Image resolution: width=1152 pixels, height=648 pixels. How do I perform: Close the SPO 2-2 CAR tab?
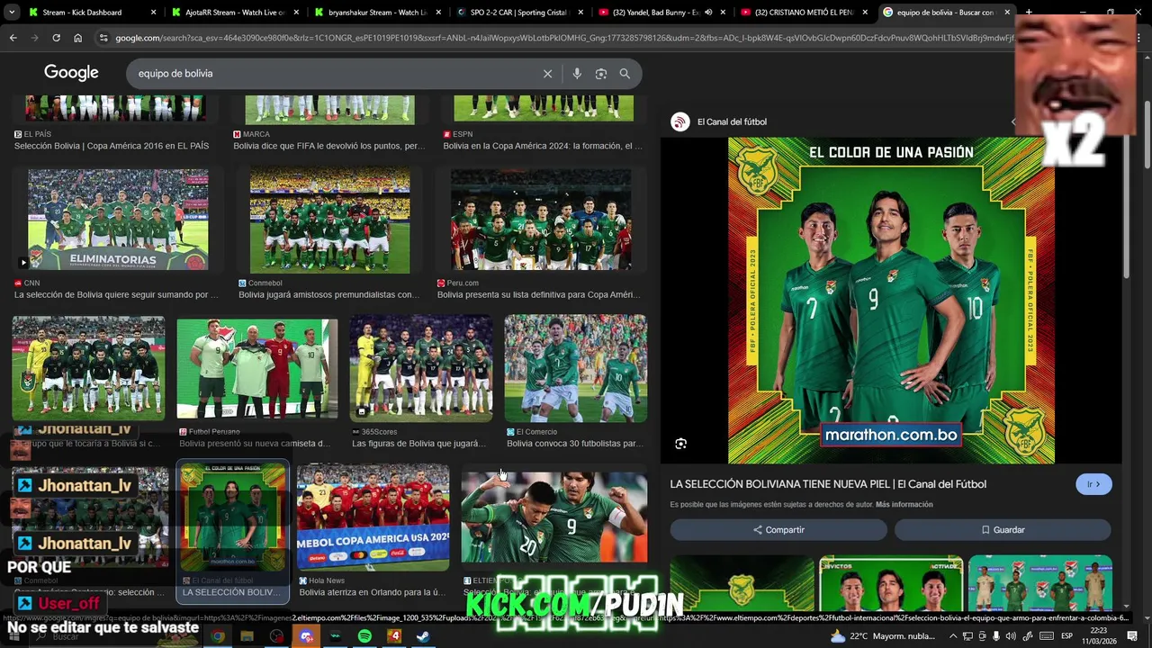click(580, 13)
